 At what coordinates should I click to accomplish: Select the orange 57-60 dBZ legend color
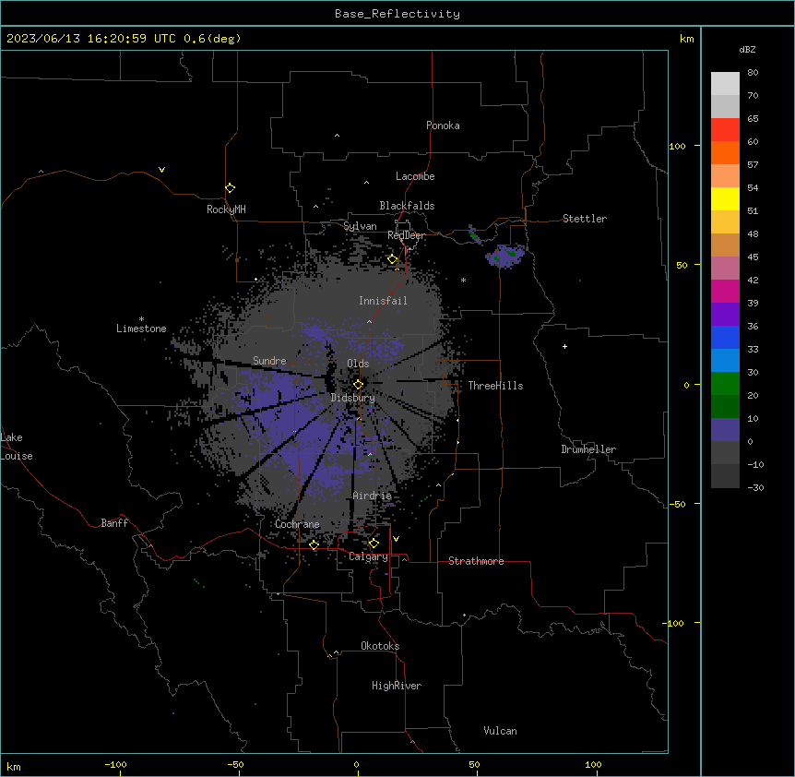point(725,152)
